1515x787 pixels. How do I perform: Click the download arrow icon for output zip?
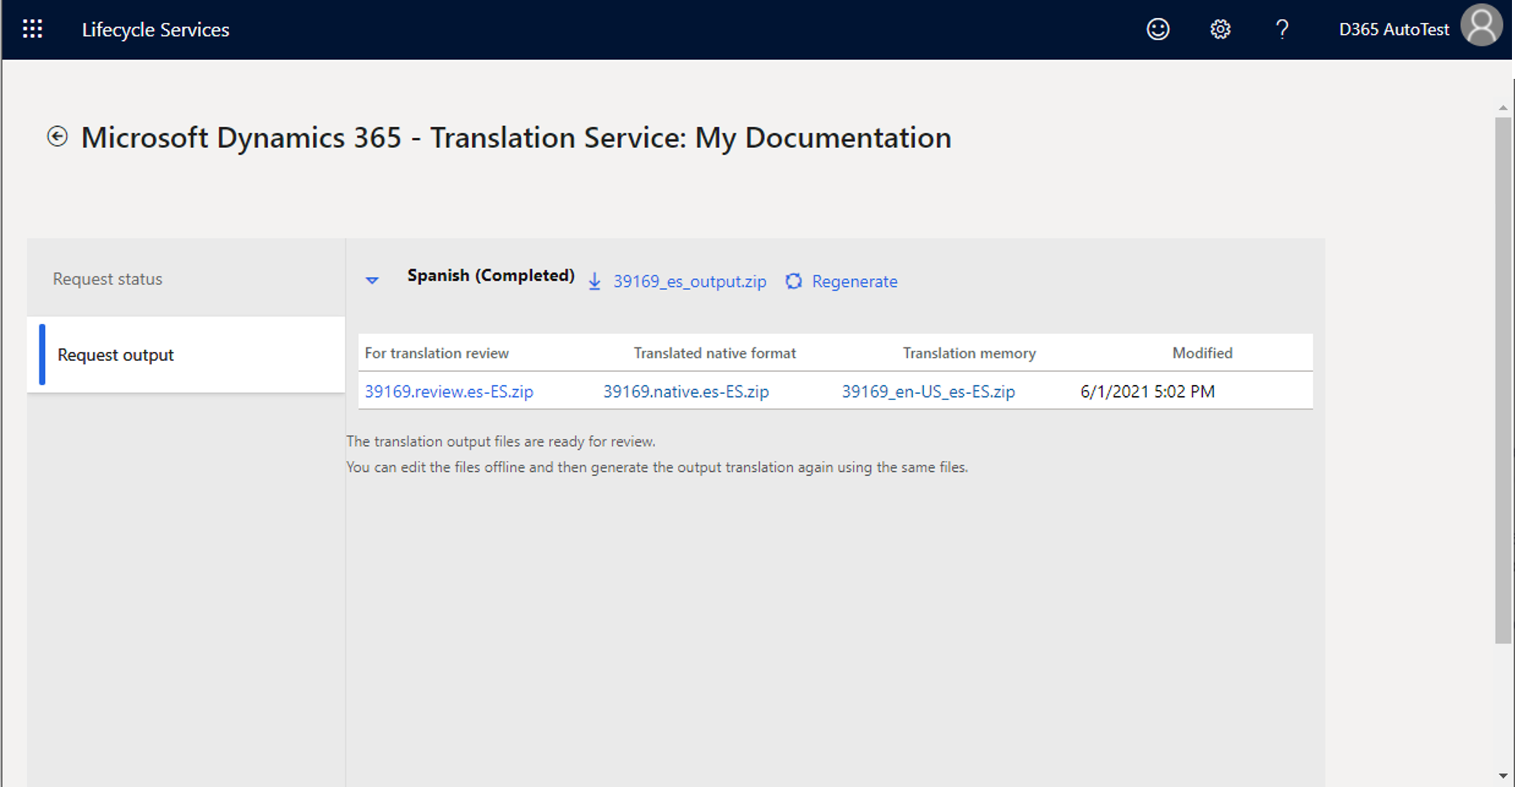[595, 282]
